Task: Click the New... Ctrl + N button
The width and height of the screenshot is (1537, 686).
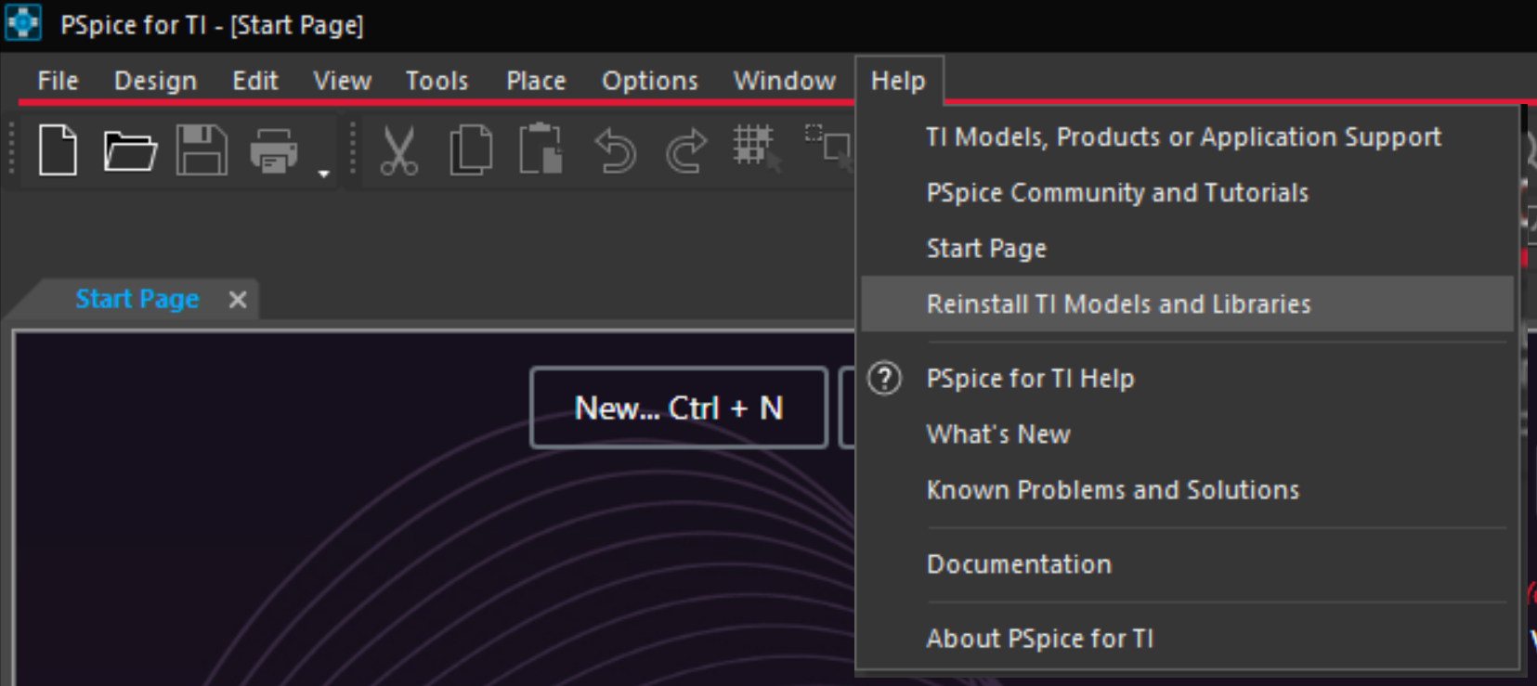Action: (x=679, y=408)
